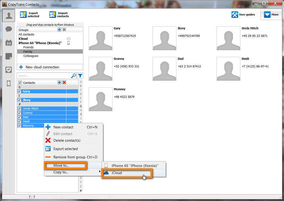Add a new group with plus icon

click(x=59, y=29)
